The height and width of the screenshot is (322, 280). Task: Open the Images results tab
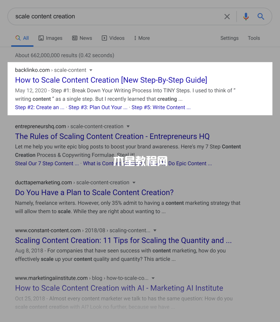pos(50,38)
